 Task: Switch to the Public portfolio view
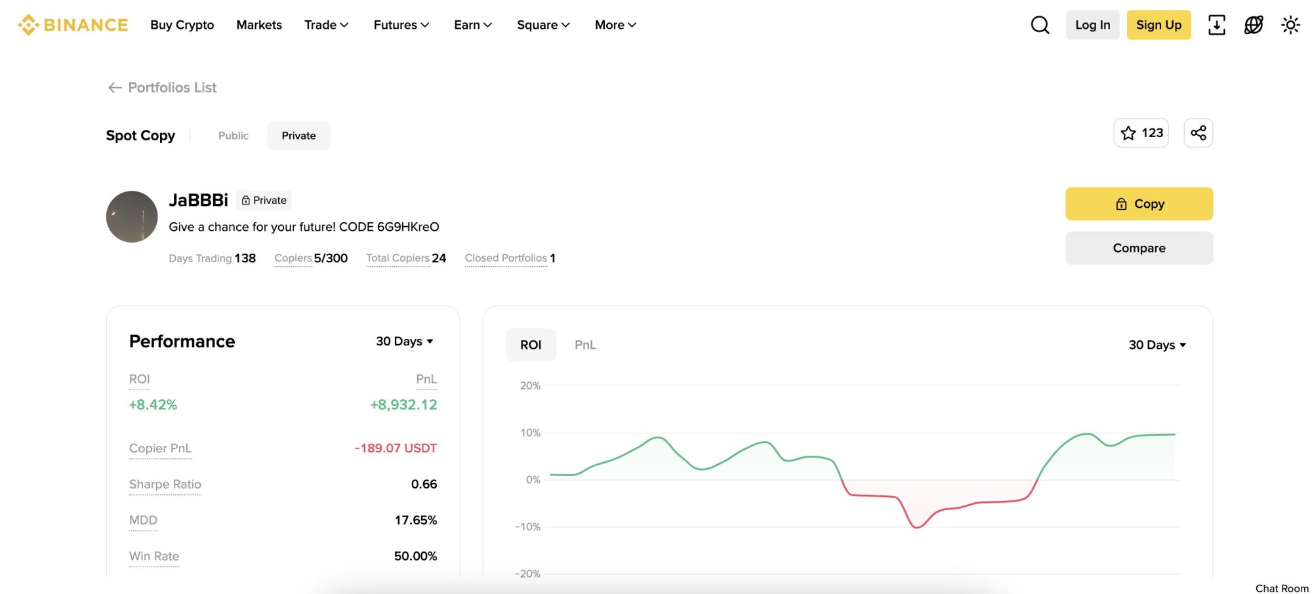[x=234, y=135]
